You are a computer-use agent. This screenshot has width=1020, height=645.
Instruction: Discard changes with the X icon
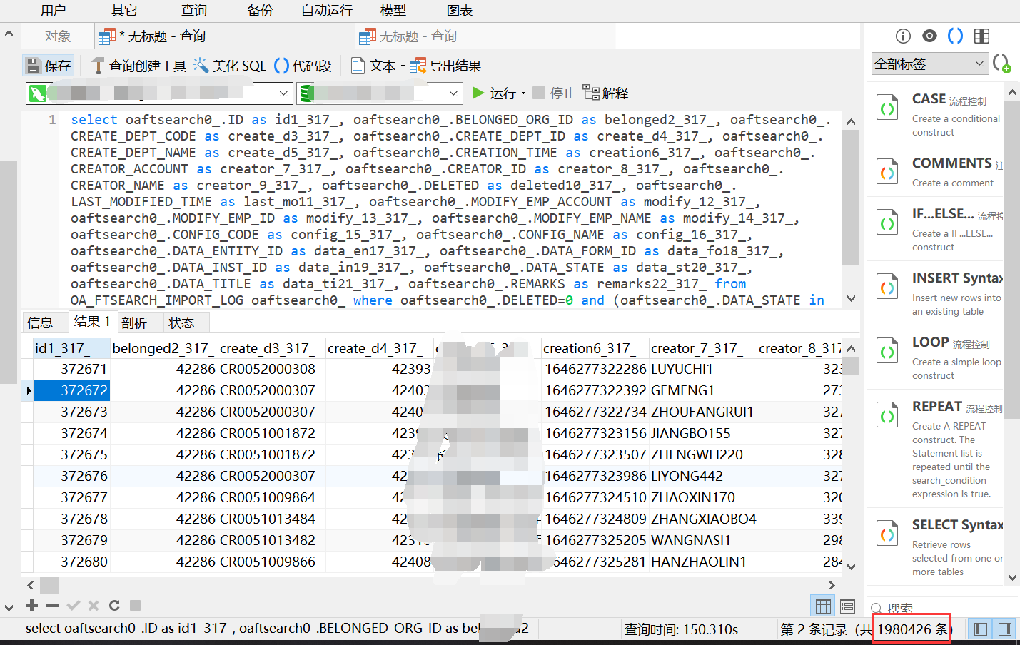coord(93,605)
